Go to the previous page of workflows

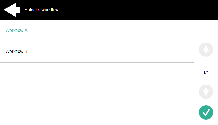(x=206, y=50)
